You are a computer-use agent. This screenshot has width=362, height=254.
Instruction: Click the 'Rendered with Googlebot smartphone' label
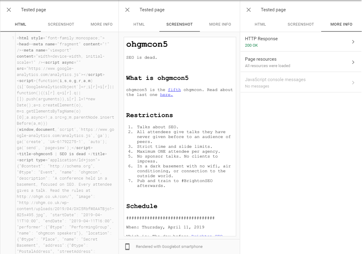click(169, 247)
